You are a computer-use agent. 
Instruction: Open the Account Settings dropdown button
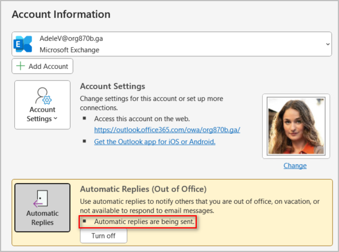(x=42, y=105)
